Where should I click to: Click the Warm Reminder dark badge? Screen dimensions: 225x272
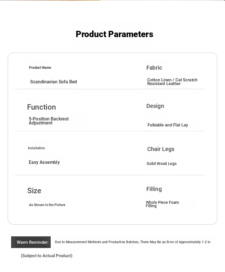click(31, 242)
